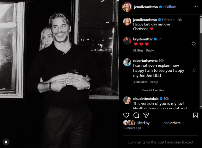
Task: Reply to krystenritter's comment
Action: 150,50
